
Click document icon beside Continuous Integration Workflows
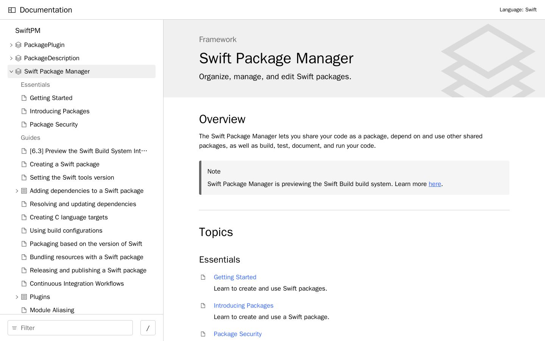point(24,284)
